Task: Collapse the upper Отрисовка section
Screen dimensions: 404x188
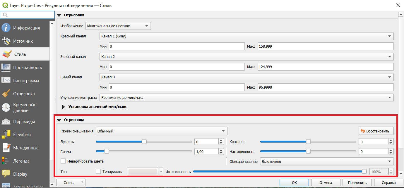Action: coord(59,15)
